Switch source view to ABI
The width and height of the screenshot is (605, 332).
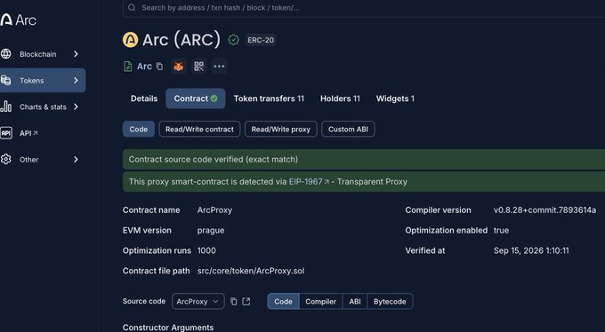pyautogui.click(x=355, y=302)
